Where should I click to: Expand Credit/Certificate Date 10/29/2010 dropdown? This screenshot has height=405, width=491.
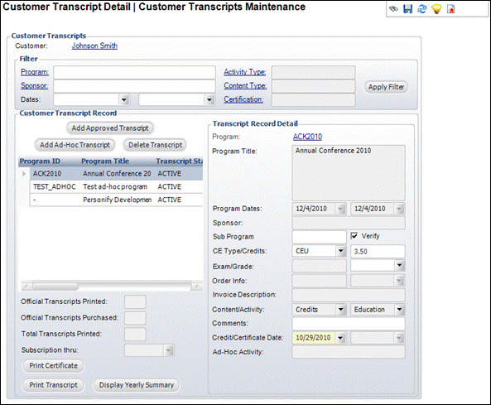click(340, 338)
